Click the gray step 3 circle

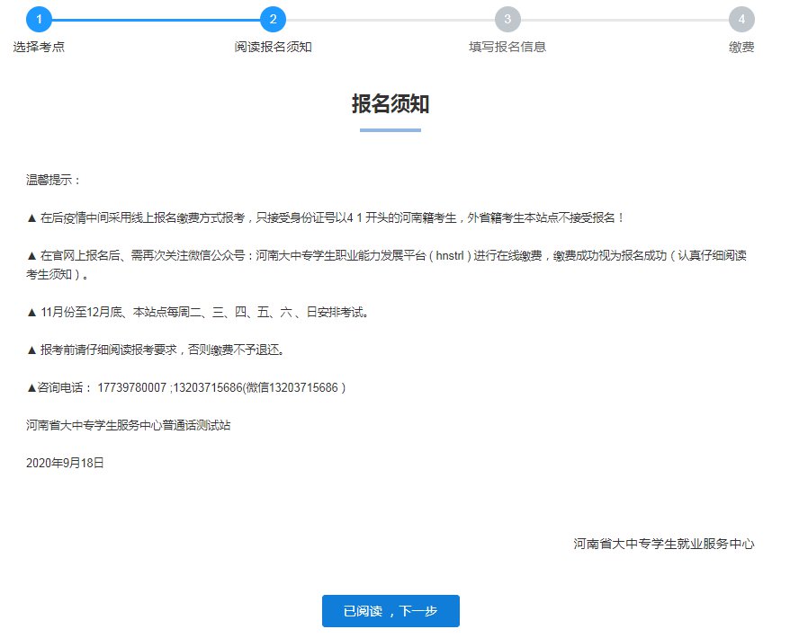pyautogui.click(x=507, y=19)
